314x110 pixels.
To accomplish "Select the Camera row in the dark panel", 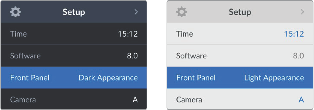I will [74, 99].
